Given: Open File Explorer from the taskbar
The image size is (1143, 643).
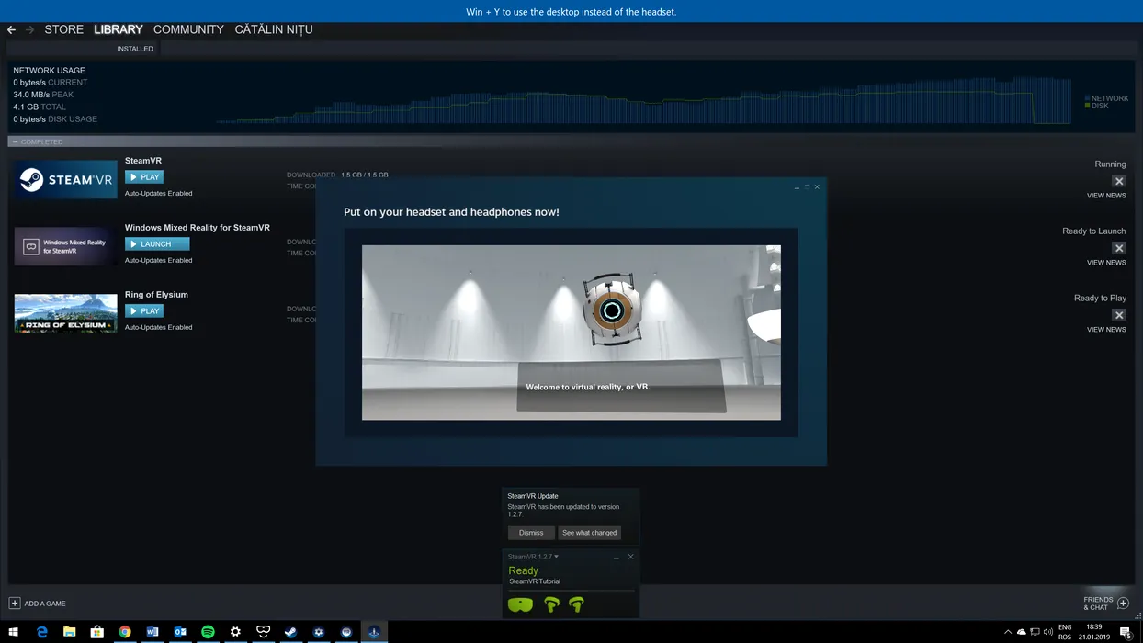Looking at the screenshot, I should 69,632.
